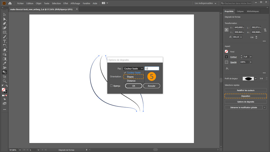
Task: Click default fill and stroke icon
Action: (3, 86)
